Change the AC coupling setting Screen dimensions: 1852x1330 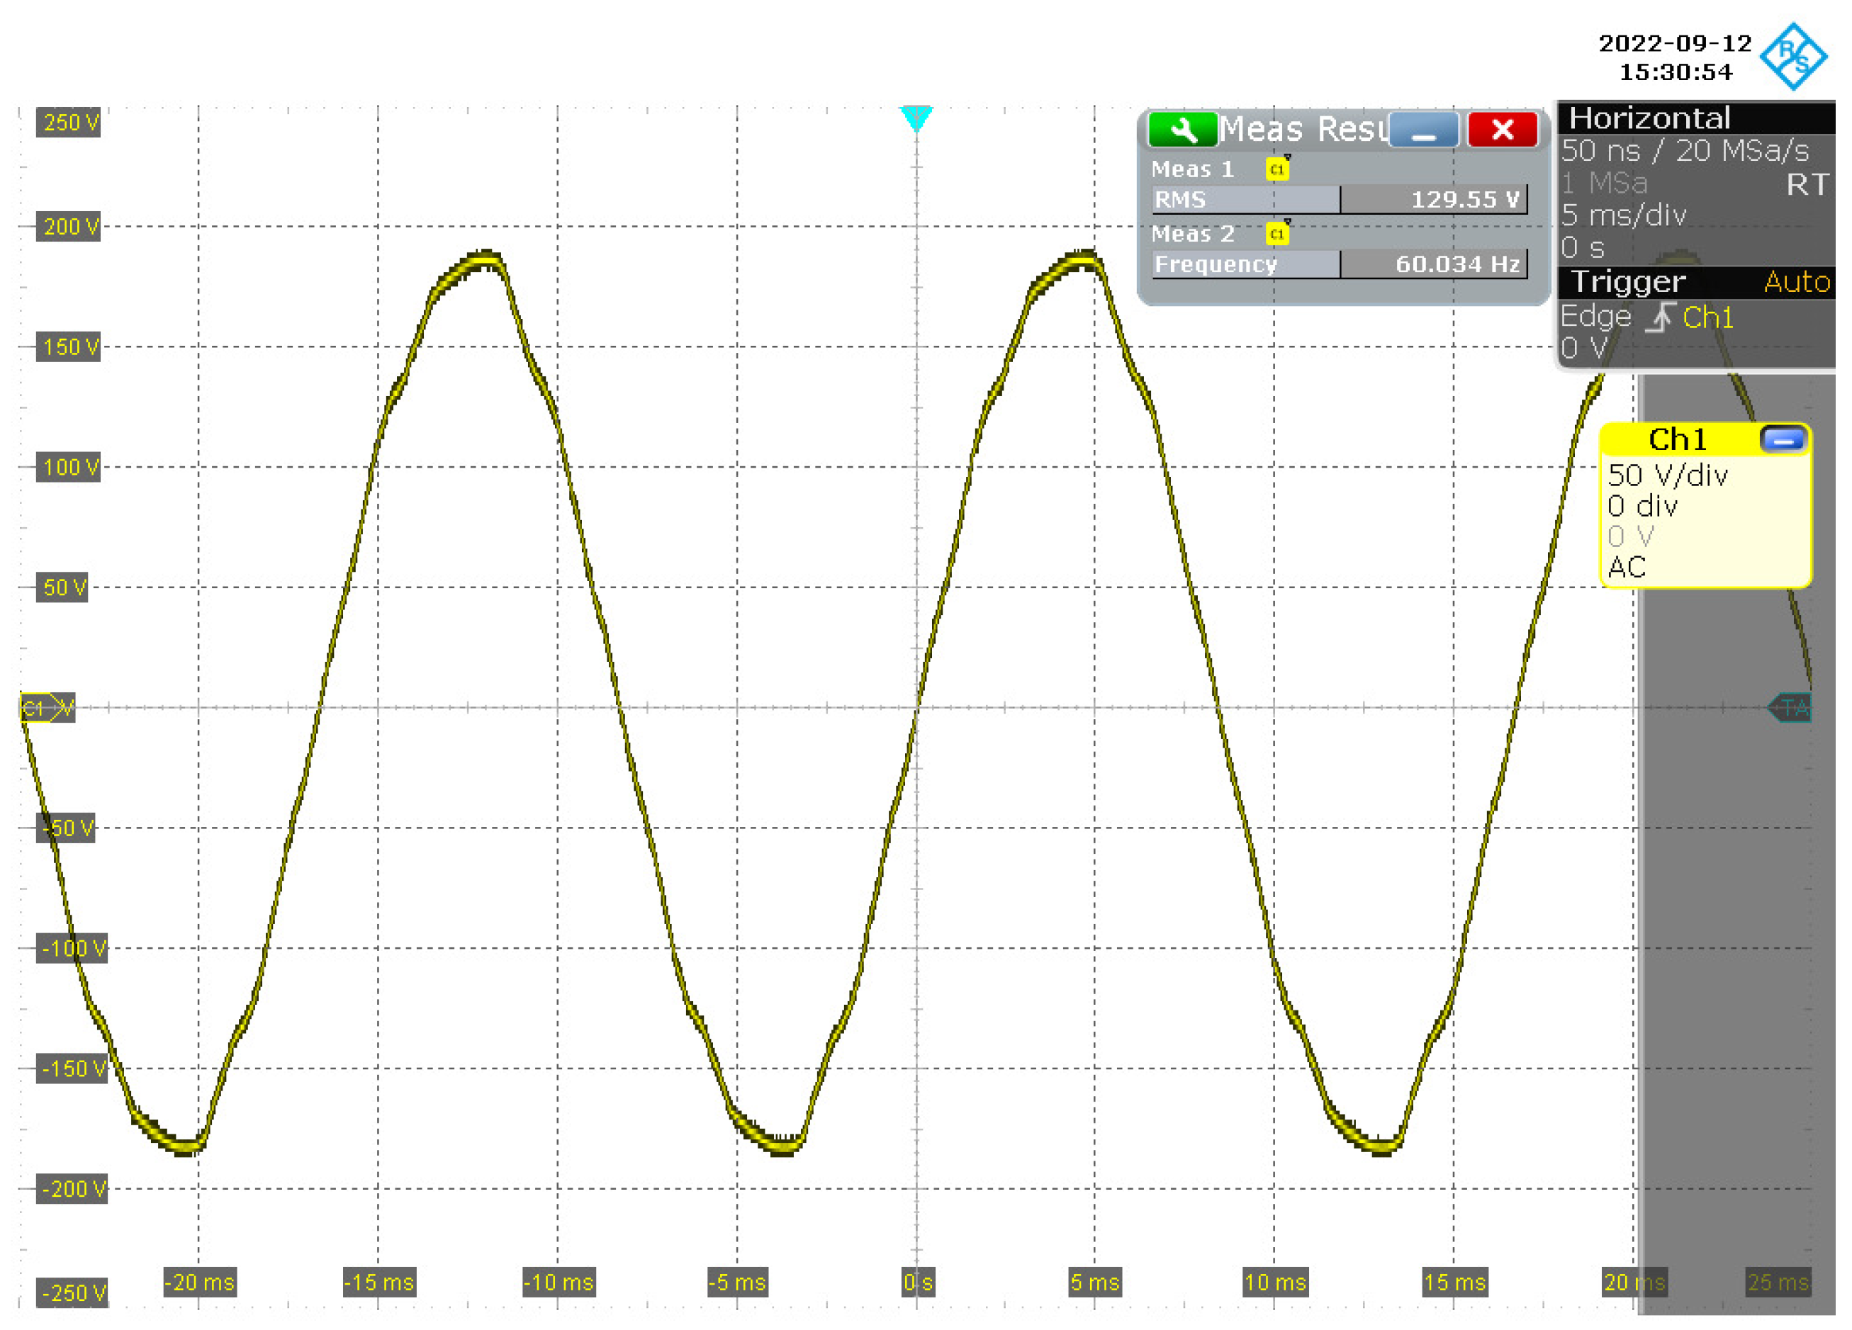click(x=1627, y=568)
